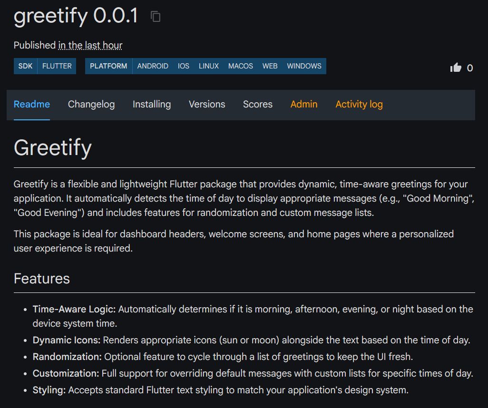Screen dimensions: 488x408
Task: Go to the Scores tab
Action: point(258,104)
